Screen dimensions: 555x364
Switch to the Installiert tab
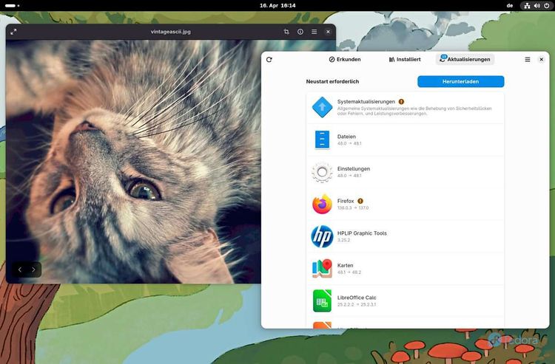[405, 59]
